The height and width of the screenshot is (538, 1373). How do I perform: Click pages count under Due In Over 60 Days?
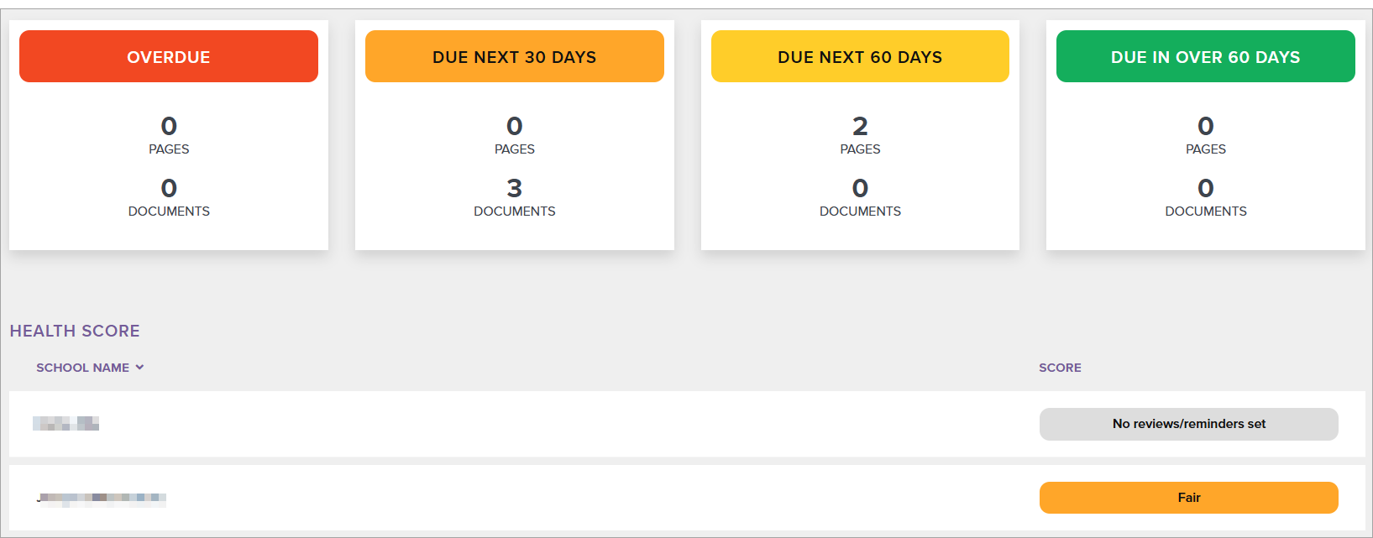click(x=1205, y=127)
